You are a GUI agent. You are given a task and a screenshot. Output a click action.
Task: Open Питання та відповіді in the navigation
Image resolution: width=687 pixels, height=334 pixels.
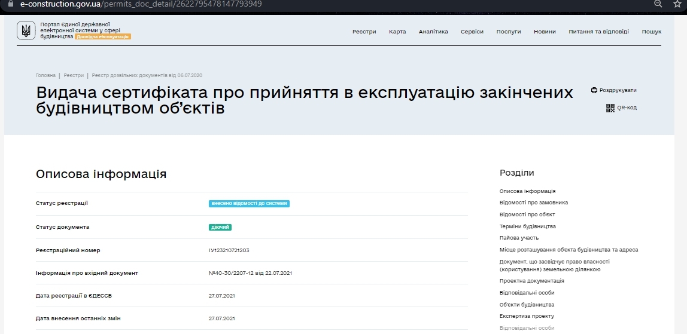coord(598,32)
